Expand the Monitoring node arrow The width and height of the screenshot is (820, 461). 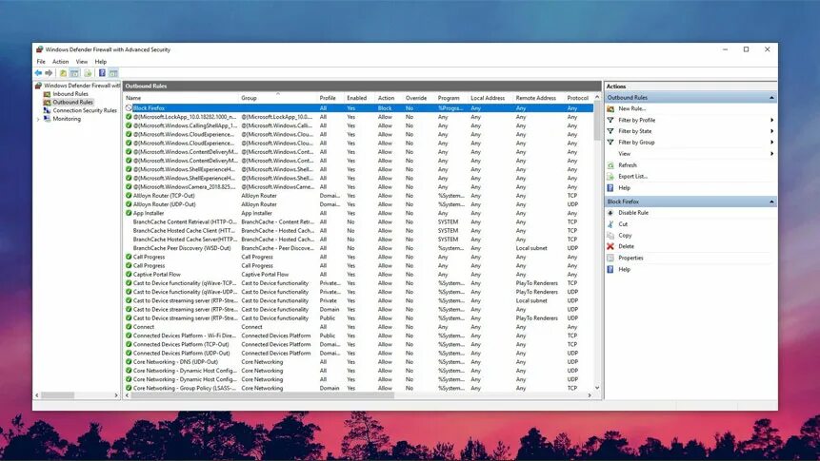pyautogui.click(x=38, y=119)
